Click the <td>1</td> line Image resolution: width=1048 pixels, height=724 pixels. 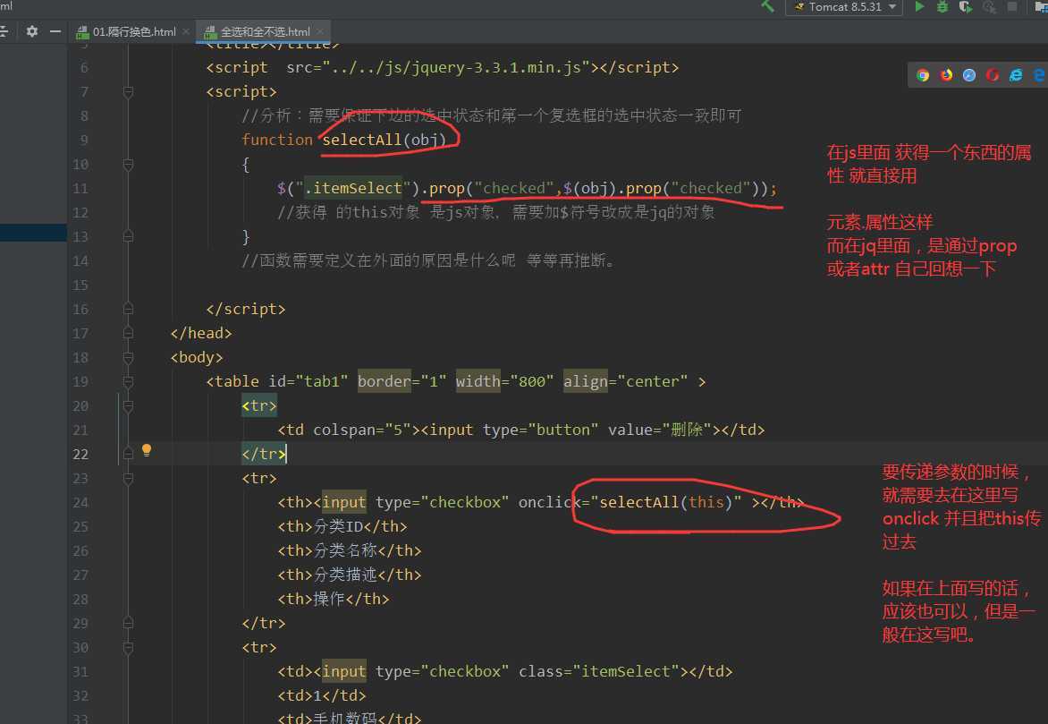322,696
